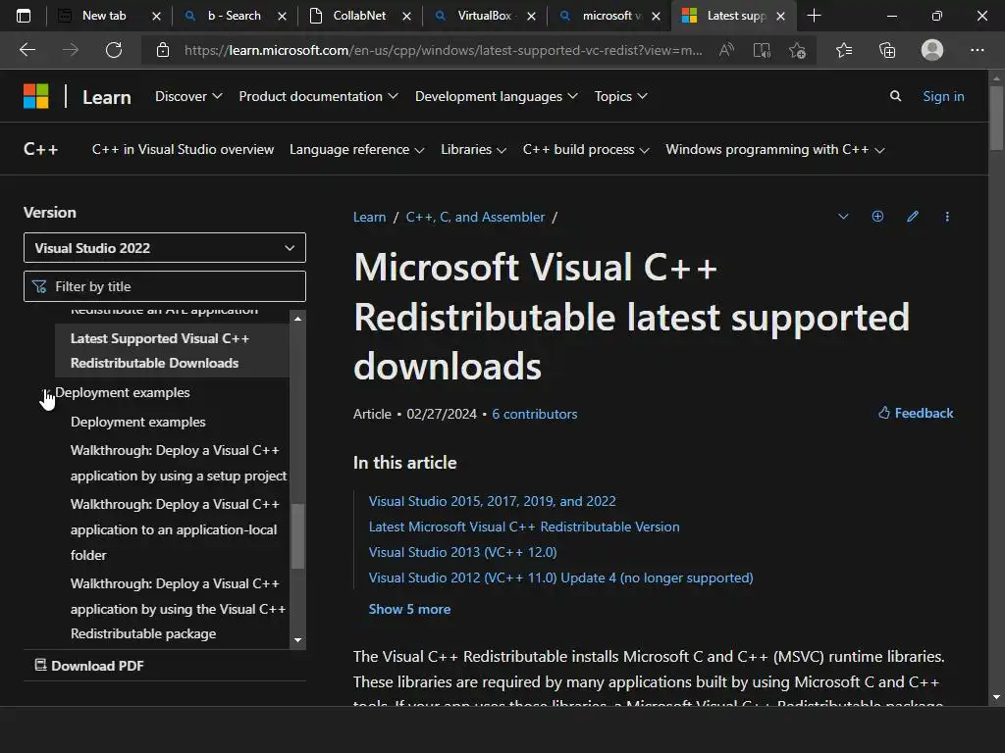Add page to a collection (plus circle)

click(877, 217)
